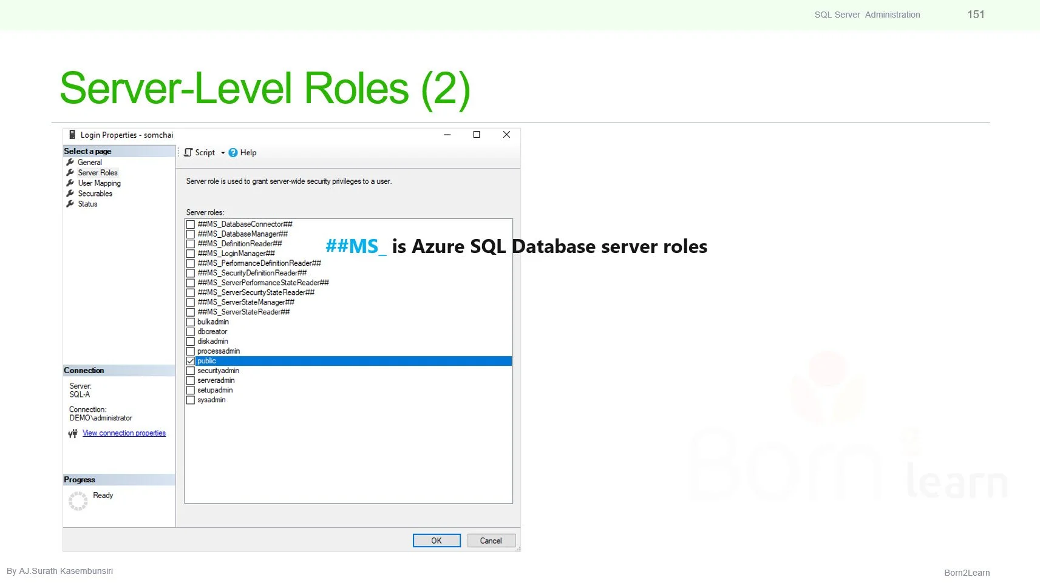
Task: Click the wrench icon beside General
Action: tap(70, 162)
